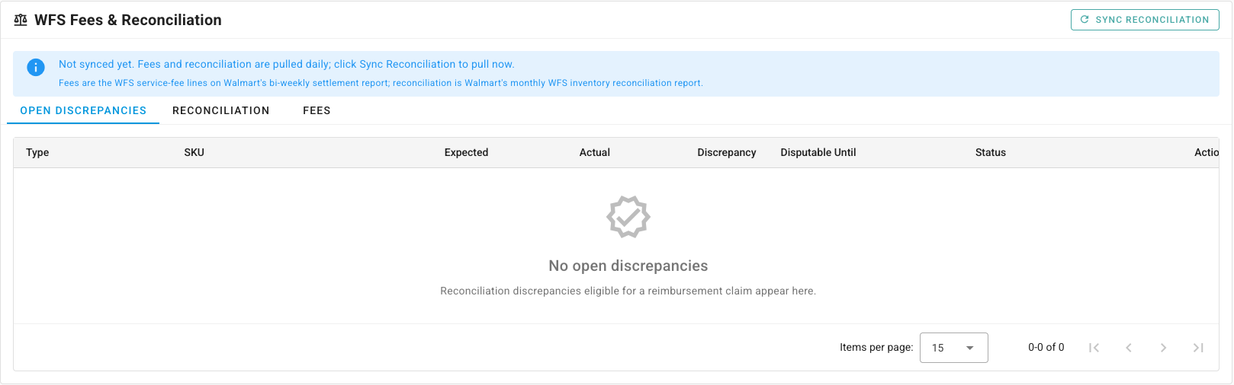Screen dimensions: 1234x385
Task: Click the SKU column header
Action: pyautogui.click(x=194, y=152)
